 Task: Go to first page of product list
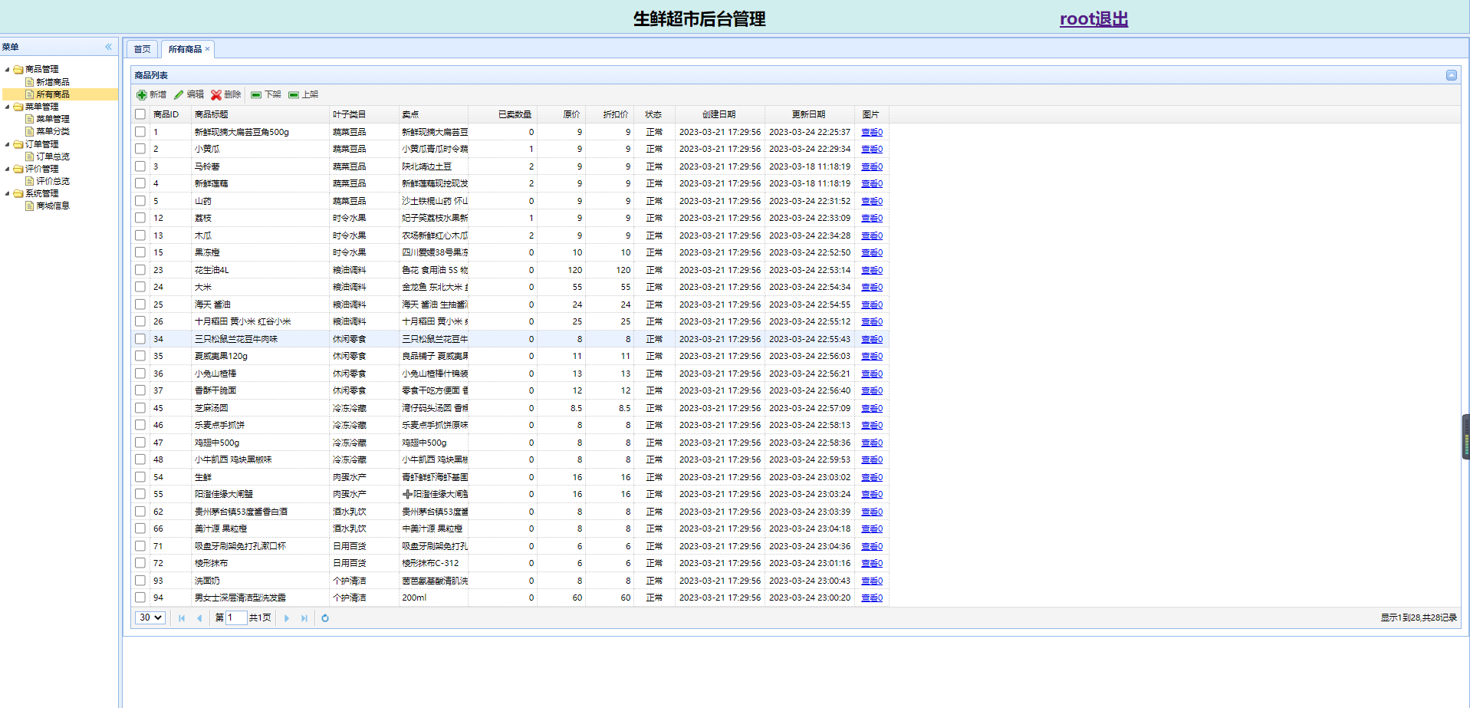pos(182,618)
